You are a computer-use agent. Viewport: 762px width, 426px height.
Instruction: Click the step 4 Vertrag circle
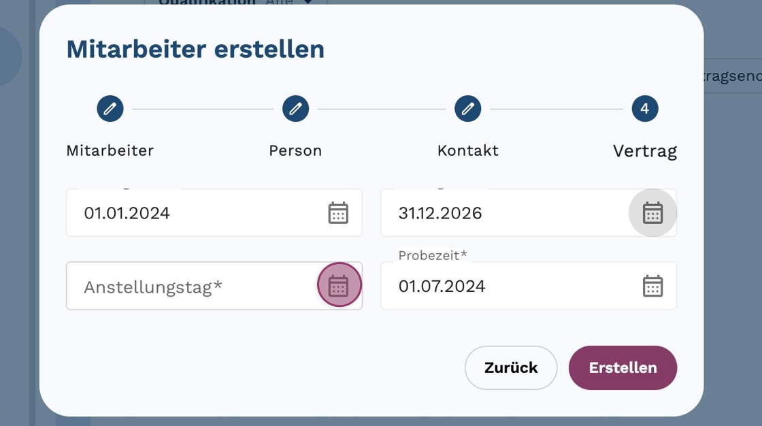[644, 109]
